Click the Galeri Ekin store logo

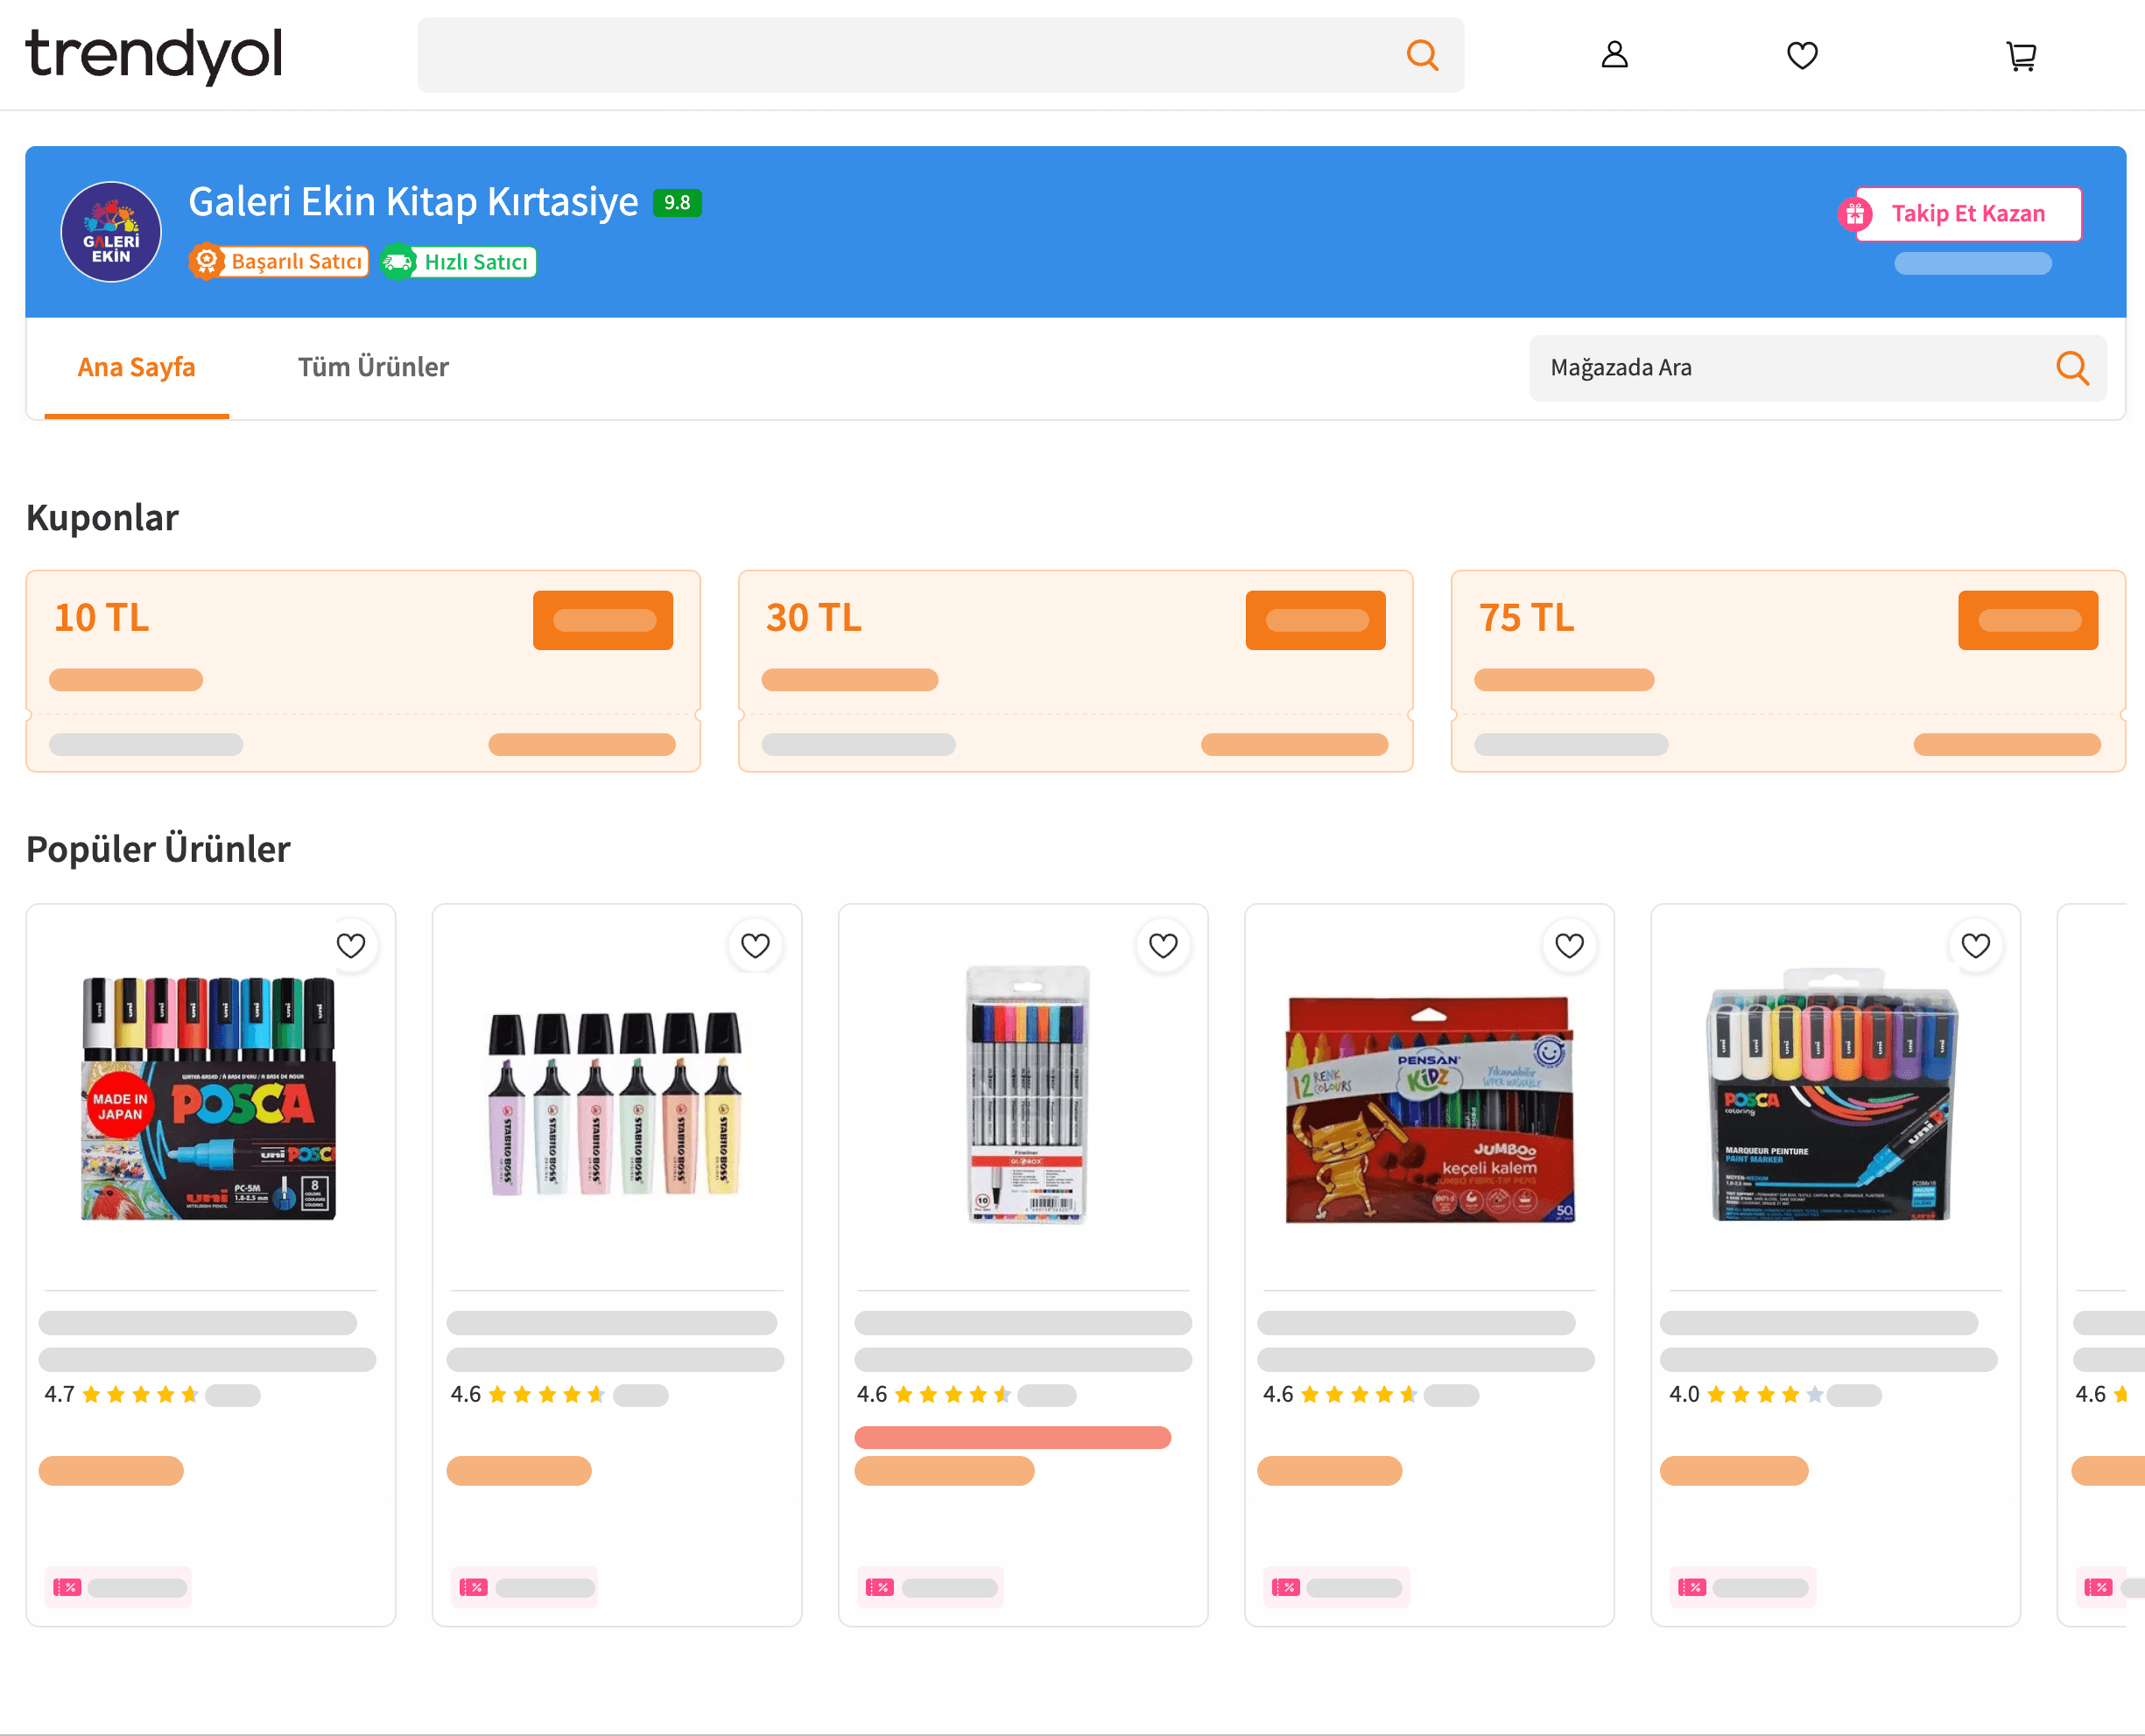point(111,231)
